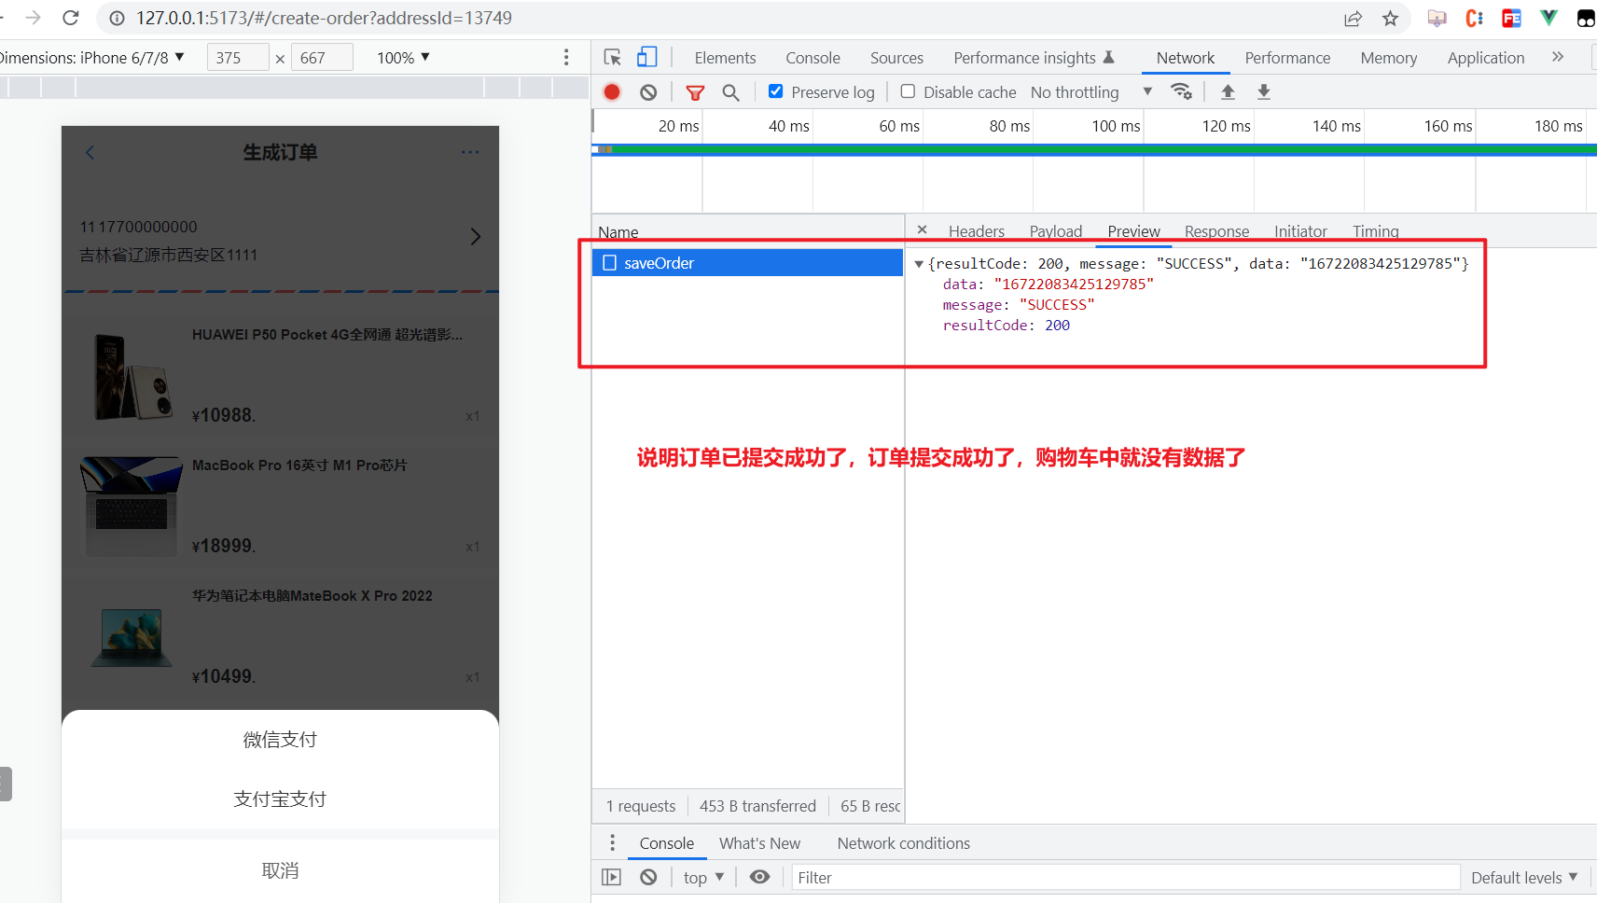This screenshot has width=1597, height=903.
Task: Open network search magnifier
Action: [730, 92]
